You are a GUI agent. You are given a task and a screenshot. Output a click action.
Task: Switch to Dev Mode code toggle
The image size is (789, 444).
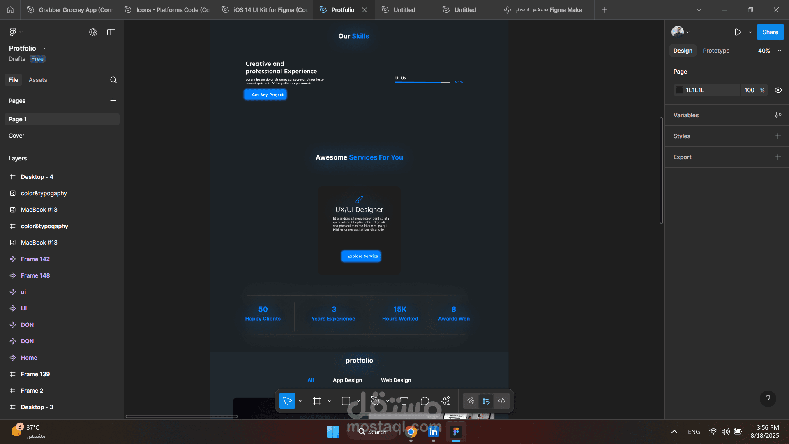502,401
